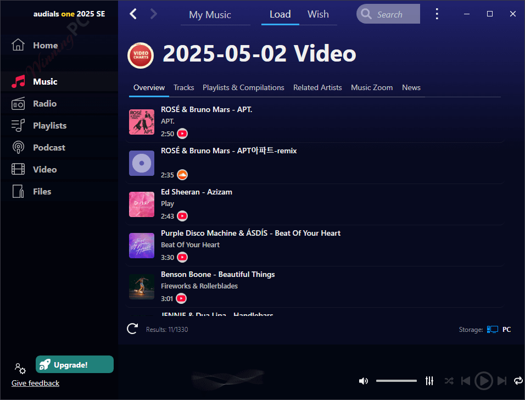Switch to My Music tab
Image resolution: width=525 pixels, height=400 pixels.
tap(210, 15)
